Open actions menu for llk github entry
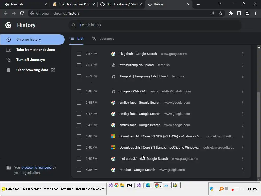 [243, 54]
